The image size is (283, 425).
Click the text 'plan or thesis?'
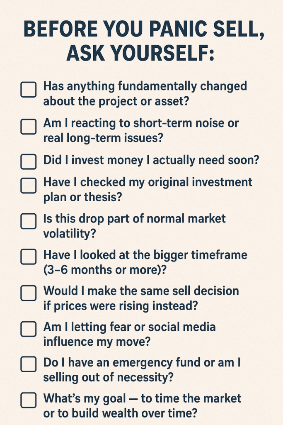pos(83,197)
